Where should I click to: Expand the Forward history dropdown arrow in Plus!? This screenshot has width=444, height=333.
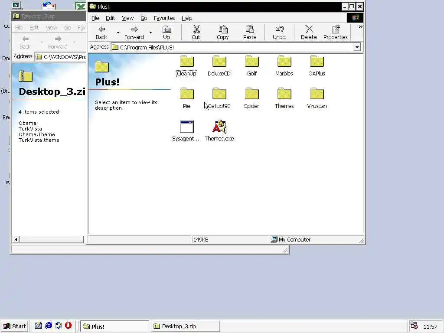150,33
